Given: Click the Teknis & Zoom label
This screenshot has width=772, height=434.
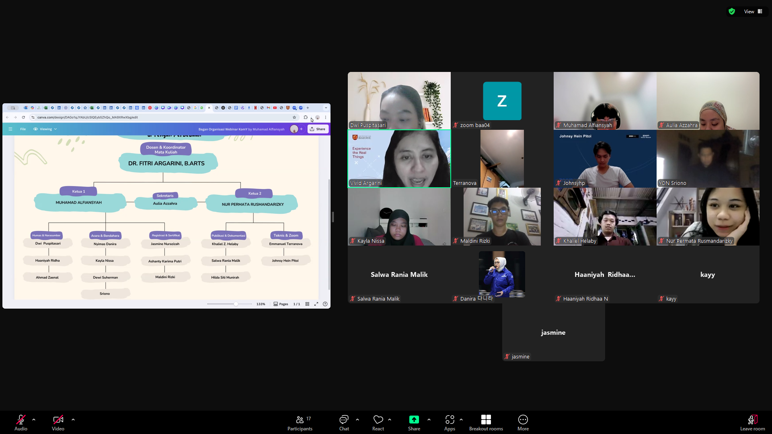Looking at the screenshot, I should click(x=286, y=235).
